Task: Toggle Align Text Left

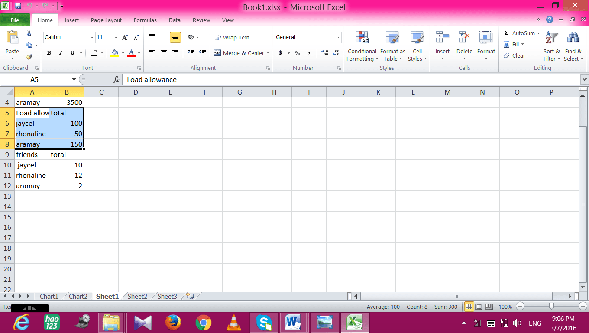Action: tap(152, 53)
